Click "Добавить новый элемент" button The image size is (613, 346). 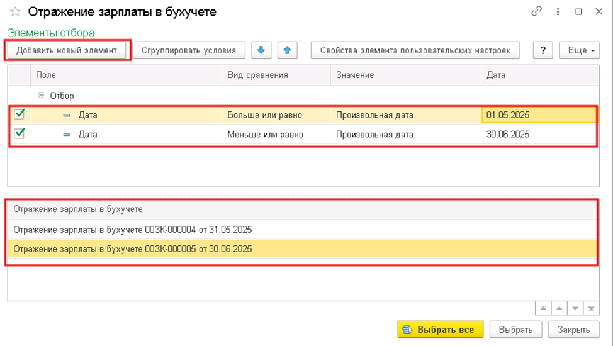coord(67,50)
